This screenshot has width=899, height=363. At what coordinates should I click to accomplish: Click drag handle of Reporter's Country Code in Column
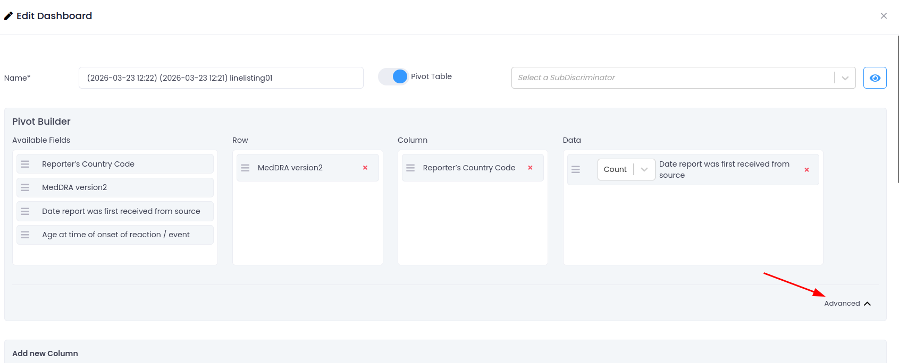[x=410, y=168]
